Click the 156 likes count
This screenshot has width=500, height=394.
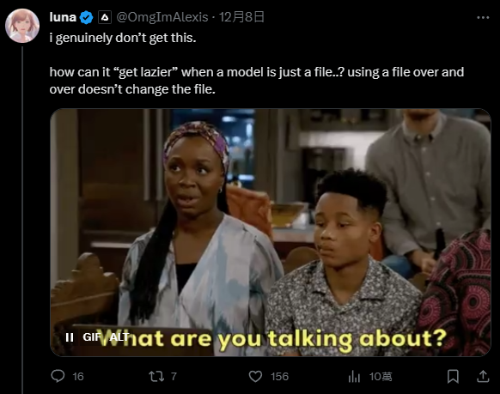279,377
